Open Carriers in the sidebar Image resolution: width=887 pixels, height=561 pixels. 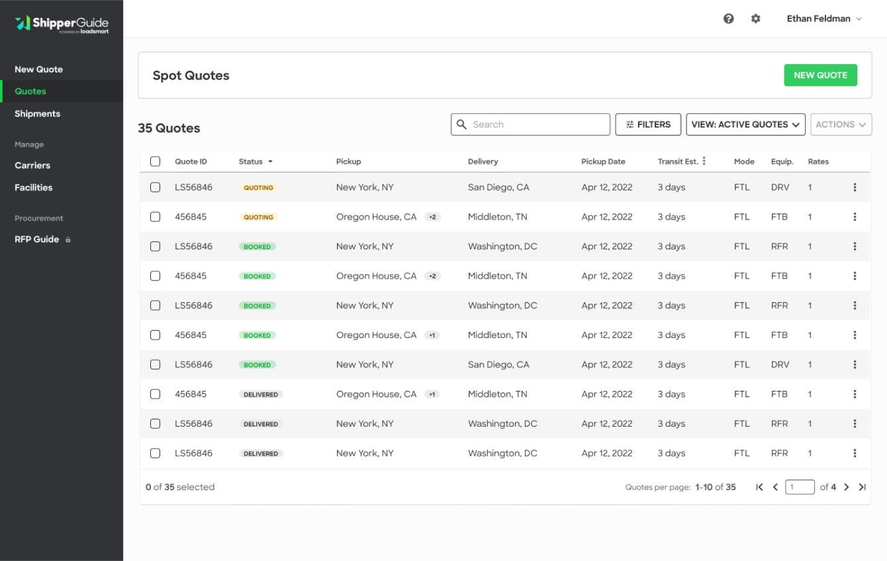(x=32, y=165)
